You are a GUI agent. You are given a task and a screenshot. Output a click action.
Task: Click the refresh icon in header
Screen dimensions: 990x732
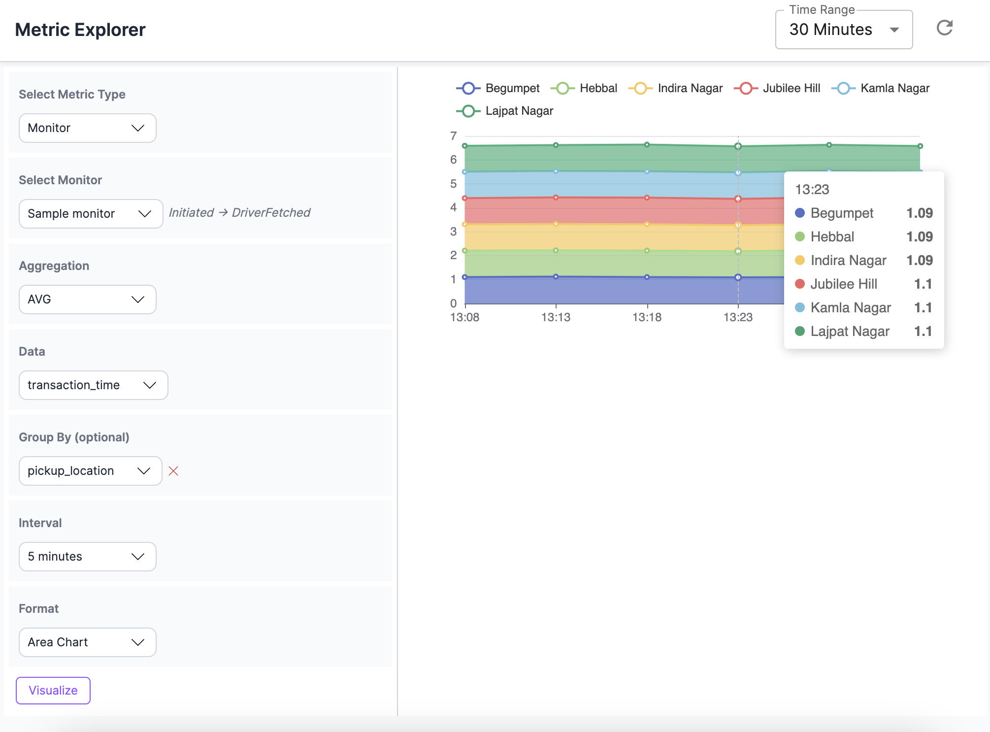pyautogui.click(x=944, y=28)
